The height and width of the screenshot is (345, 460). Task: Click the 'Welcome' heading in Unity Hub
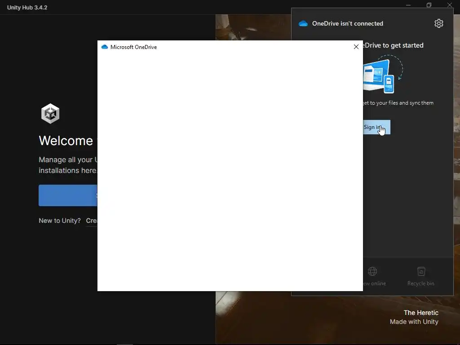[66, 141]
